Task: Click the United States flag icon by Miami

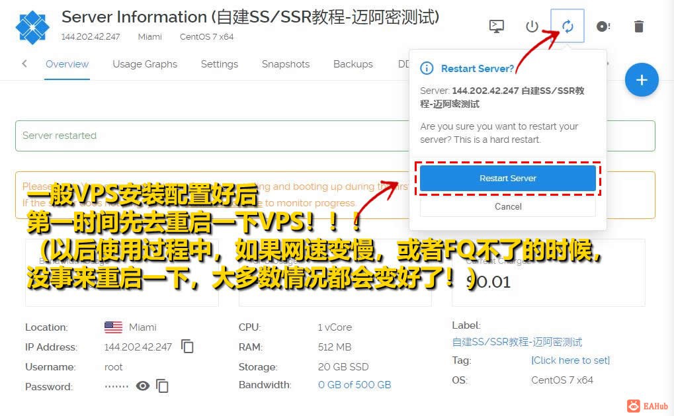Action: coord(114,327)
